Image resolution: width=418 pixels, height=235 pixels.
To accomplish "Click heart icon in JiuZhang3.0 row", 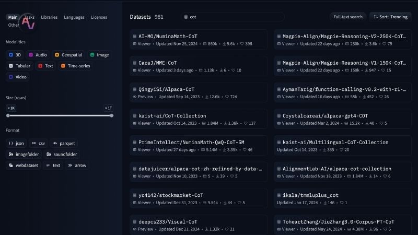I will tap(385, 229).
